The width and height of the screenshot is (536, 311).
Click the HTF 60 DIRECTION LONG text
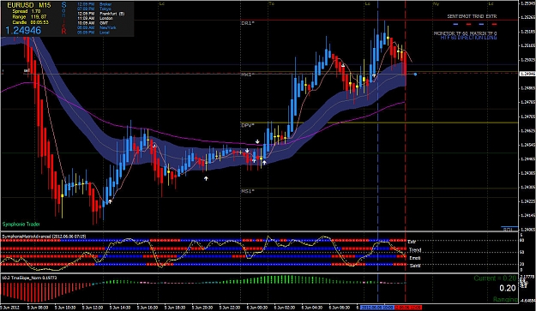tap(468, 38)
